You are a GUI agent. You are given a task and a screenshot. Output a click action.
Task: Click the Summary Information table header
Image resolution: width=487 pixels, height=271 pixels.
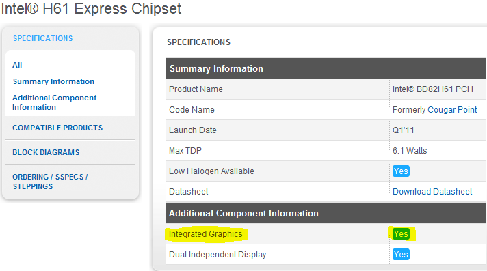pos(326,68)
